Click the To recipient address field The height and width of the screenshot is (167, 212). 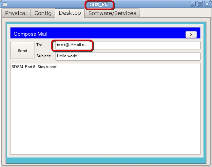coord(127,45)
